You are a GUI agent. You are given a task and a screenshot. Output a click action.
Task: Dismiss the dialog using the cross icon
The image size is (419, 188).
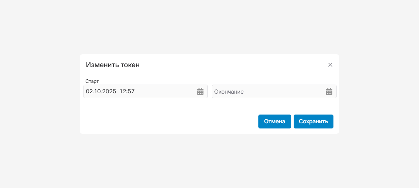330,65
